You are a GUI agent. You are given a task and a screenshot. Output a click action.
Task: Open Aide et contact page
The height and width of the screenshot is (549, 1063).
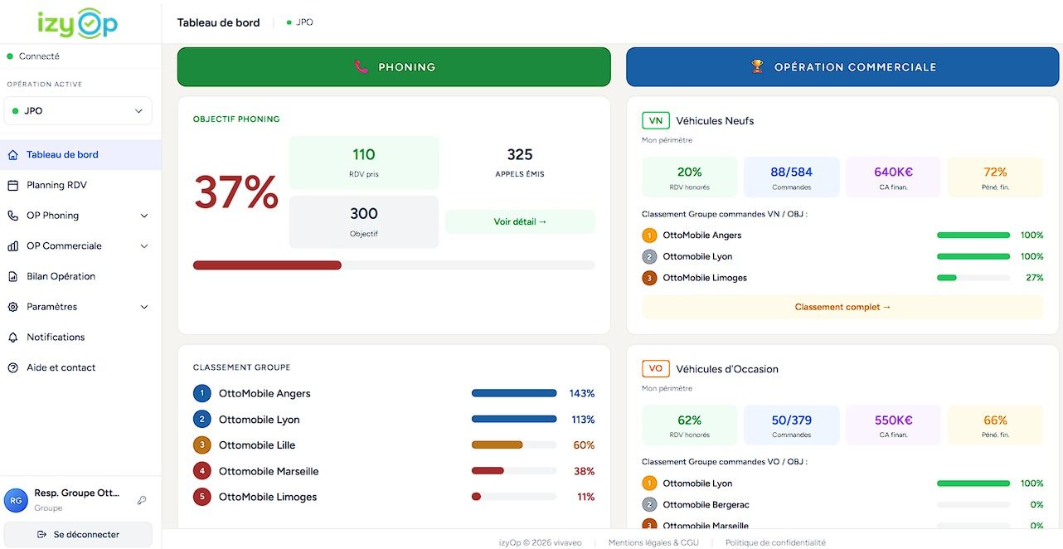tap(80, 367)
